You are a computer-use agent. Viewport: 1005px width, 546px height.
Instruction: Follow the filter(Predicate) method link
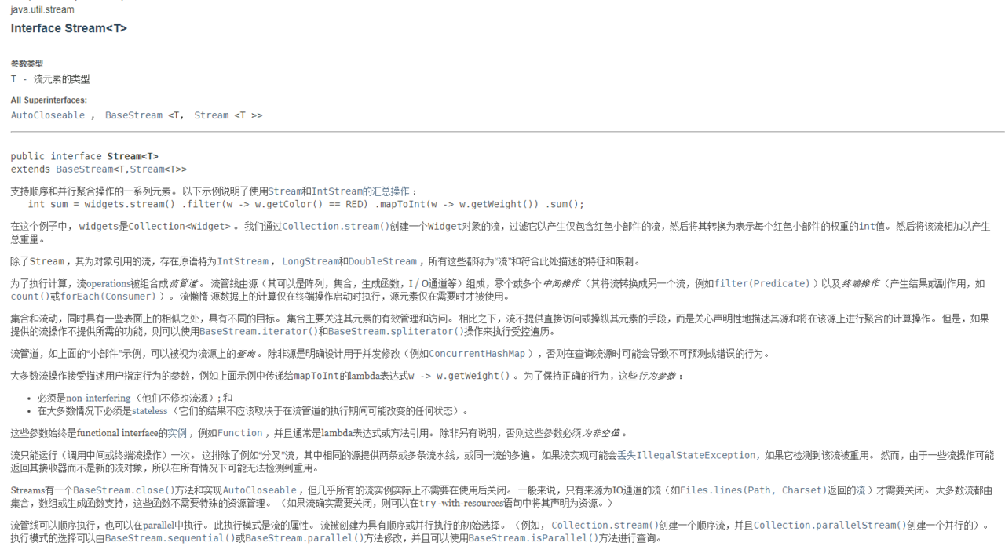tap(762, 284)
